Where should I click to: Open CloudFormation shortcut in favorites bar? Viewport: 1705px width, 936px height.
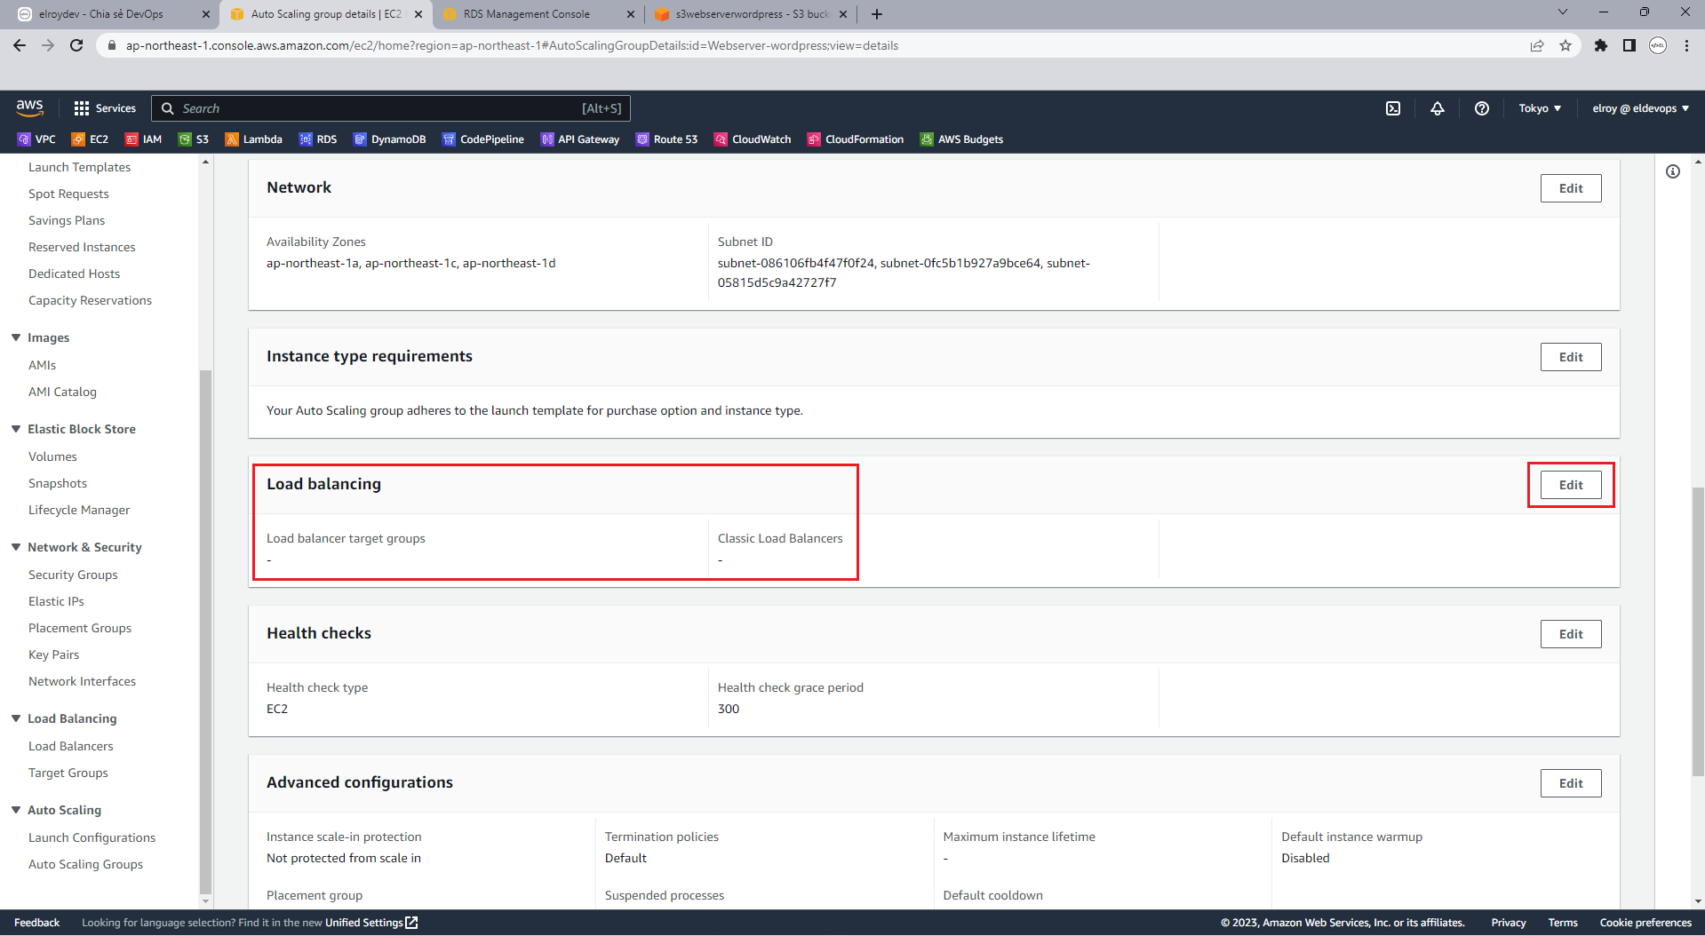pos(855,139)
